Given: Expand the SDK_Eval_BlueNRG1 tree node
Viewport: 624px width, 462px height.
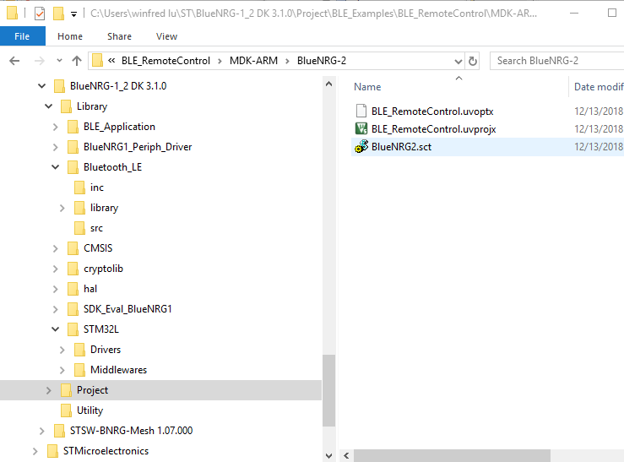Looking at the screenshot, I should tap(56, 310).
